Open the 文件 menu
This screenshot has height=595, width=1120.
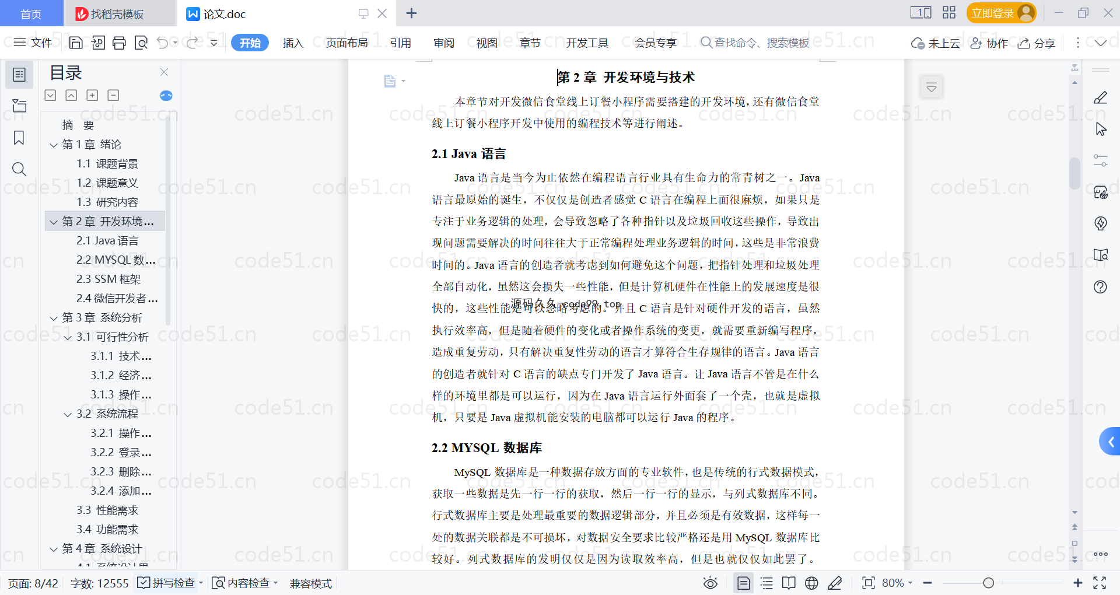[x=33, y=43]
